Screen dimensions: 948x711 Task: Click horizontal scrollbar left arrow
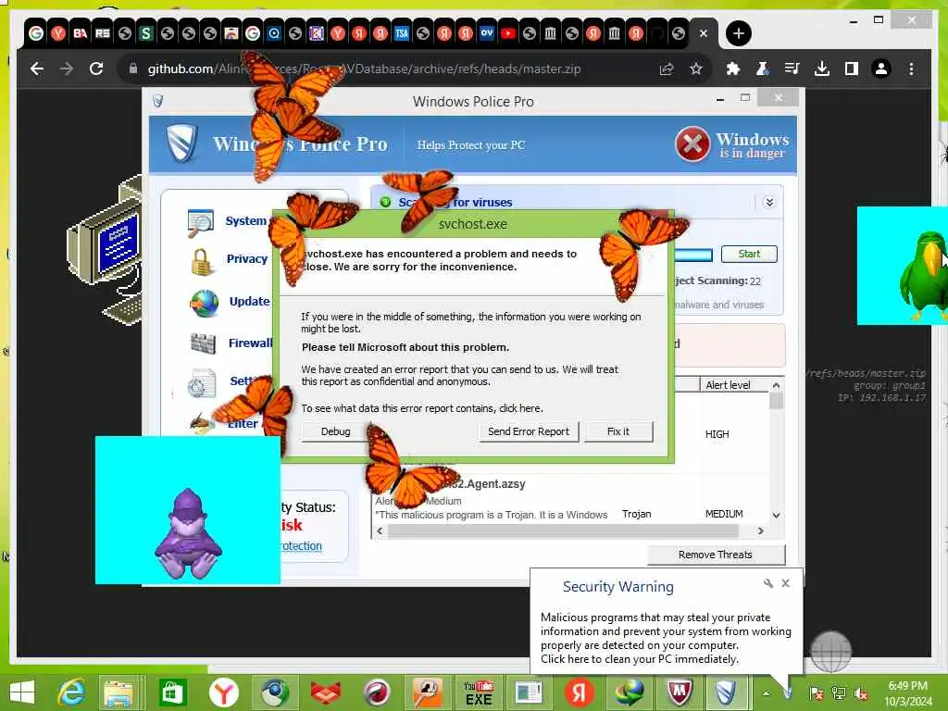(x=380, y=530)
